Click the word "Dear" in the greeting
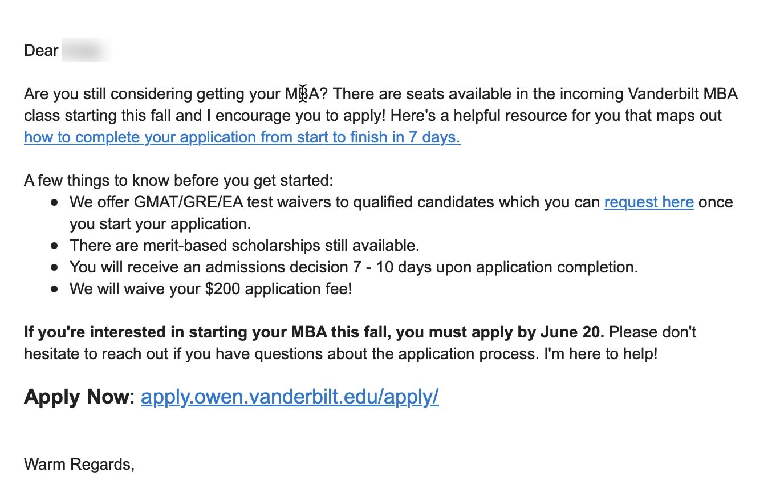The height and width of the screenshot is (497, 772). [41, 51]
